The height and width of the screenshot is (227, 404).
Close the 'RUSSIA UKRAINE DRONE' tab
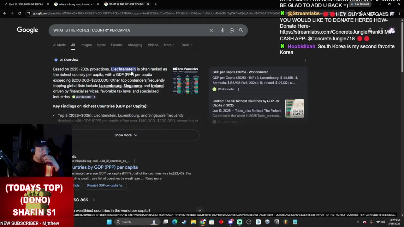coord(48,4)
